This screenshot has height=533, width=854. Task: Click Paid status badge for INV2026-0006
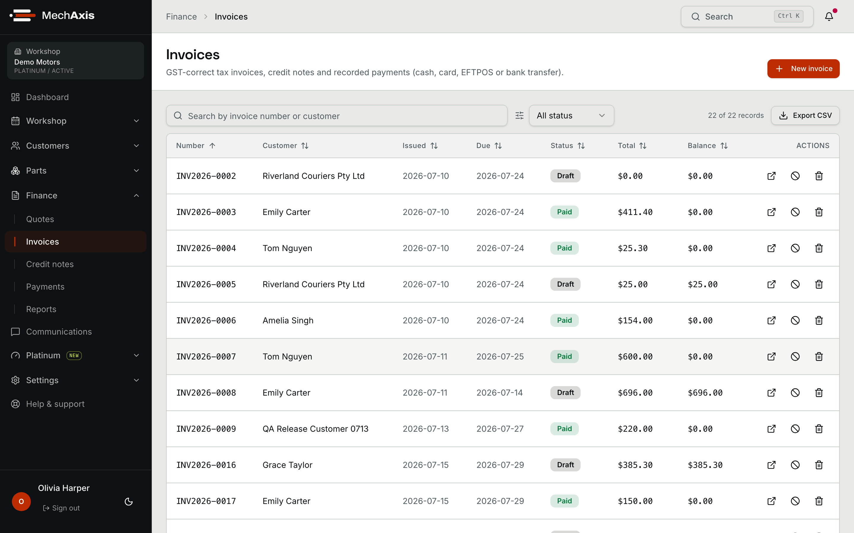click(564, 320)
